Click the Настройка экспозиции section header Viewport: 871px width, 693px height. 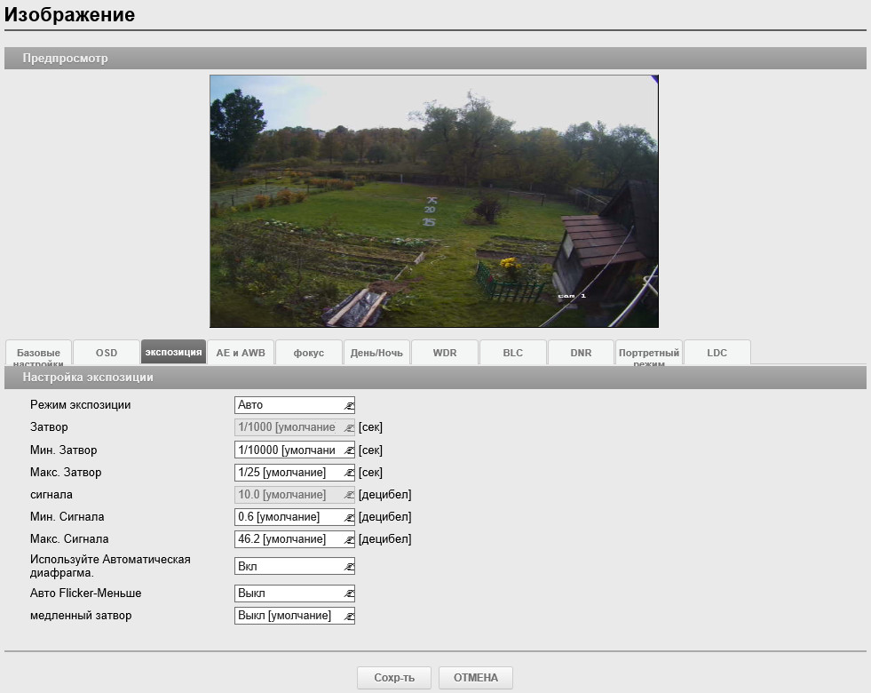click(435, 378)
